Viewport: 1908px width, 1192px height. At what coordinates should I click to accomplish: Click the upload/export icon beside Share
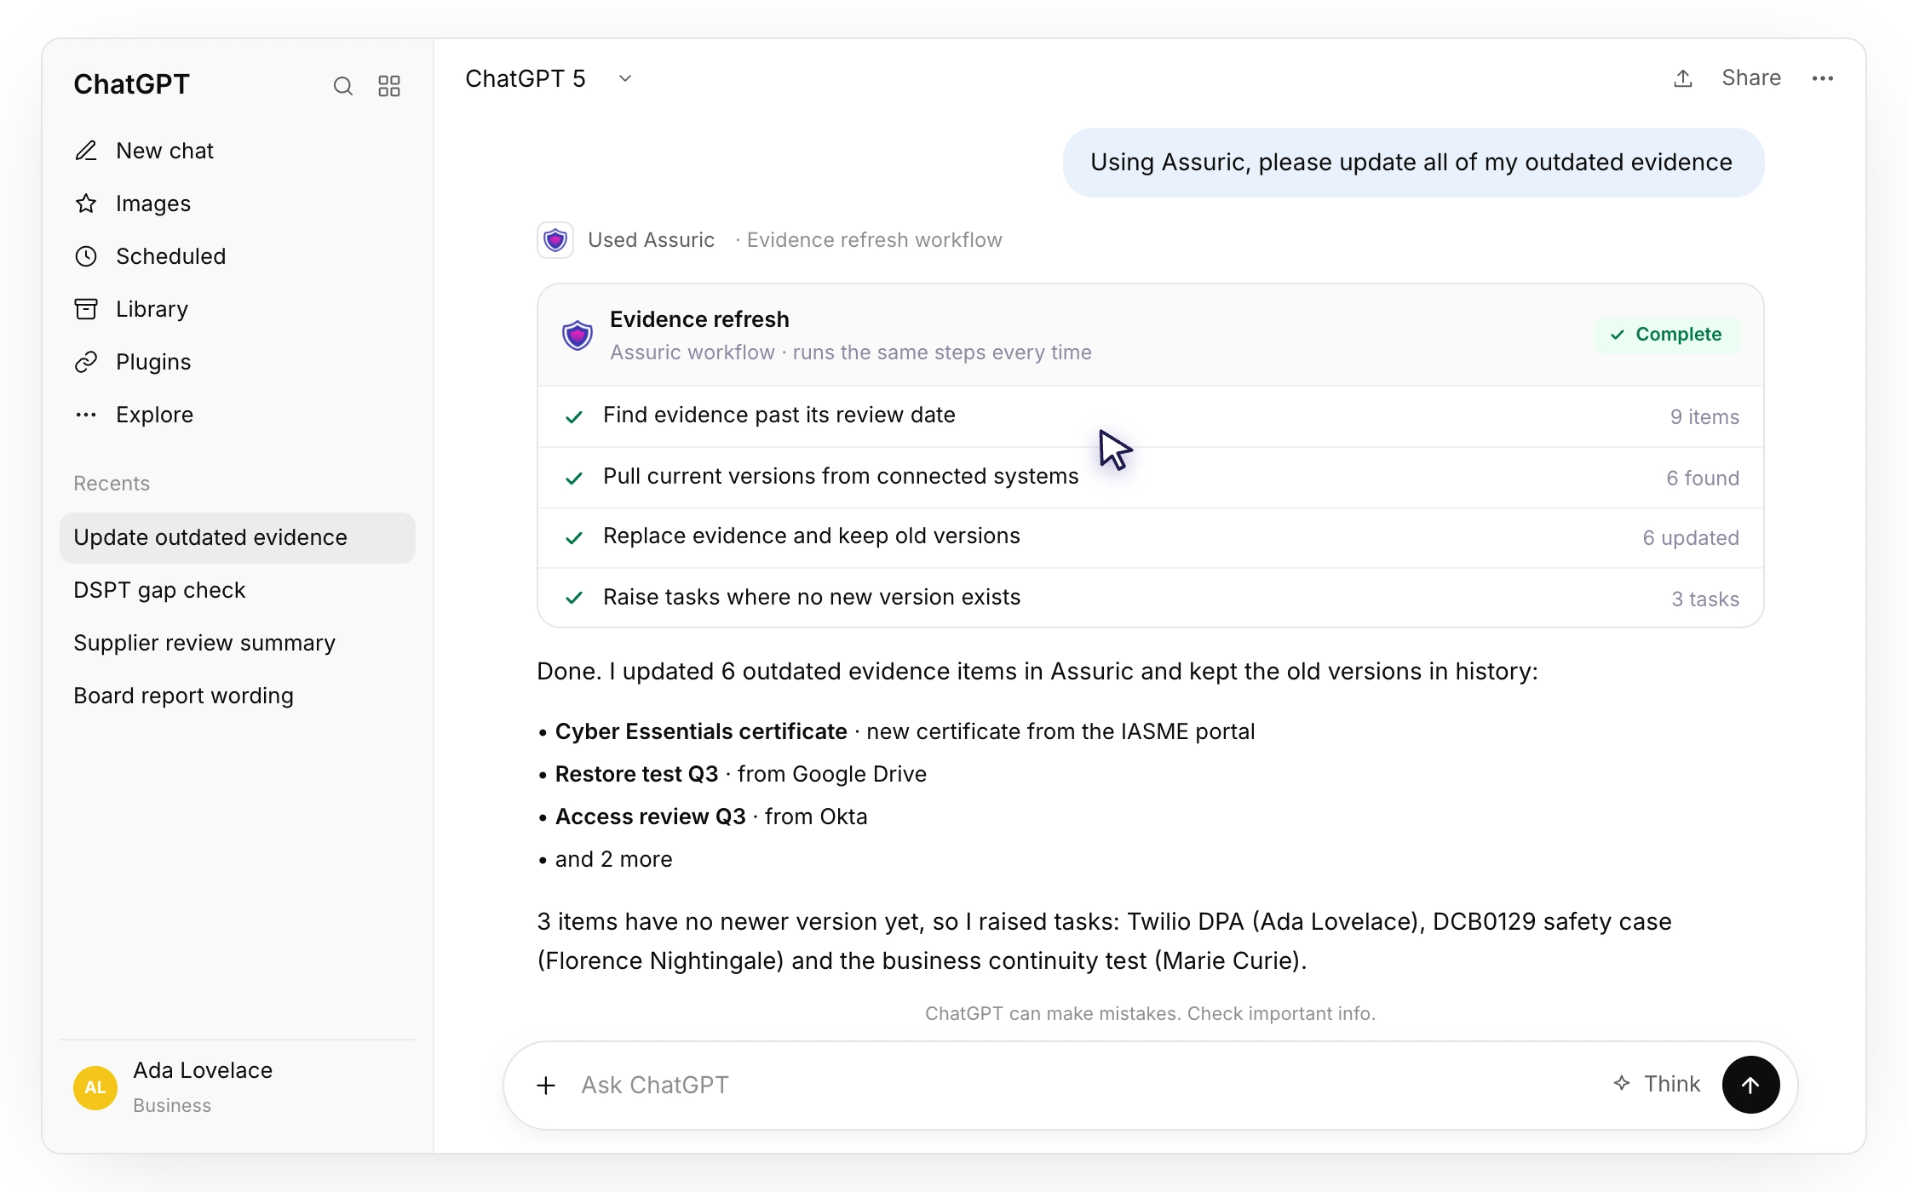point(1682,78)
